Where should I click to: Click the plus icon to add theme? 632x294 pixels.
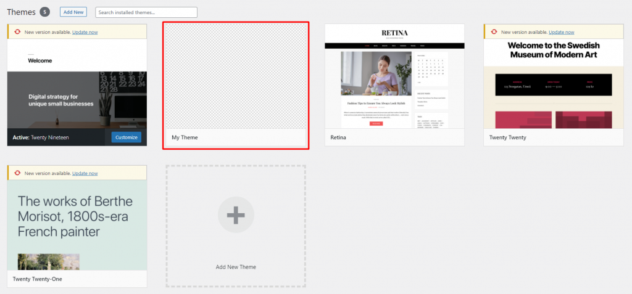pos(236,215)
